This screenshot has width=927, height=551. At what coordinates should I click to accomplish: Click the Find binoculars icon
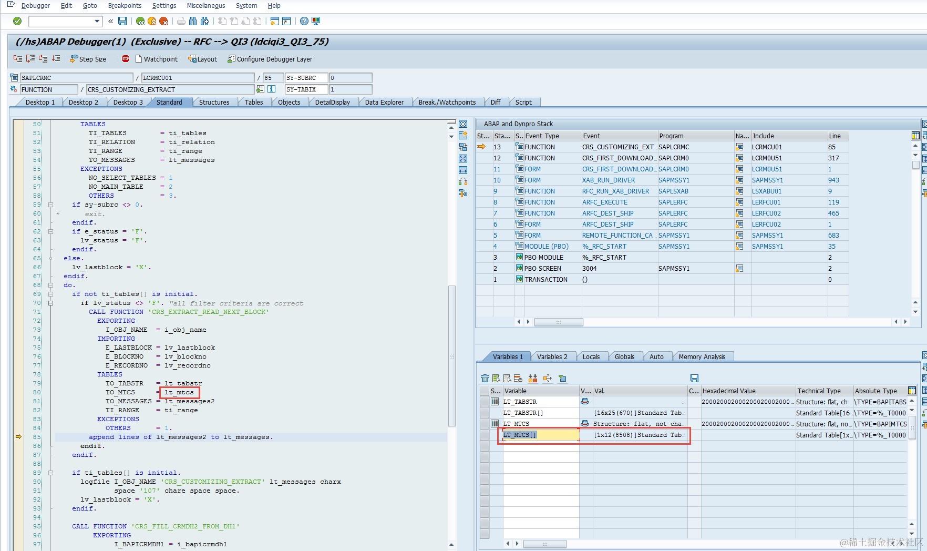click(x=193, y=21)
